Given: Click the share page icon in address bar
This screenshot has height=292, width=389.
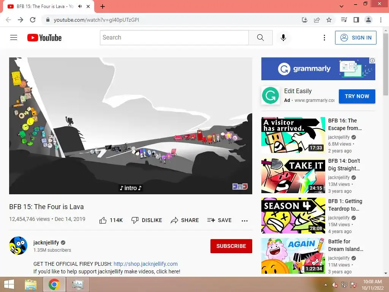Looking at the screenshot, I should (x=317, y=20).
